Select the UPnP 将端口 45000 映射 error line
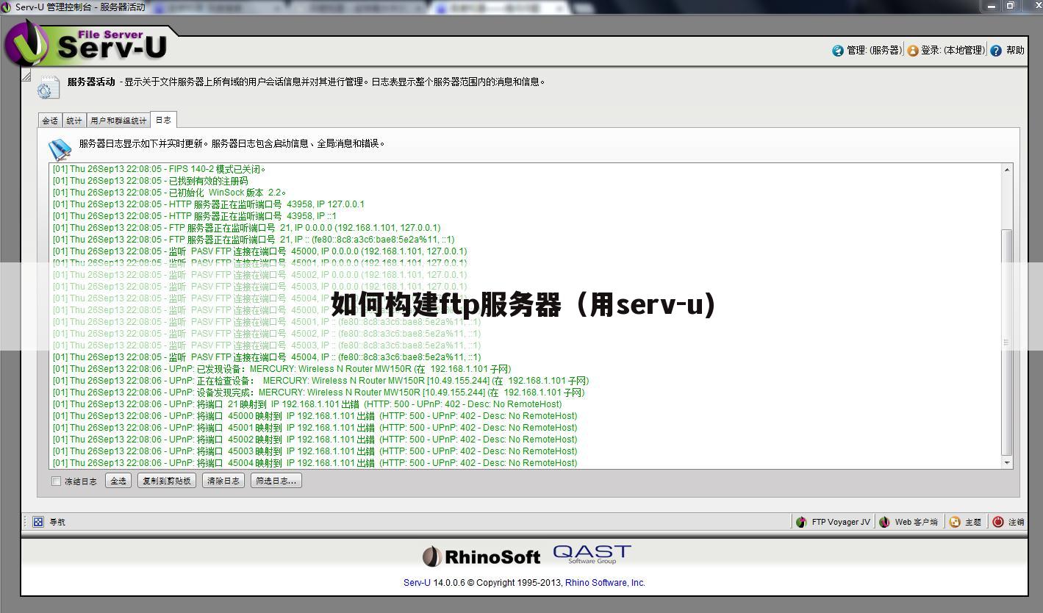Viewport: 1043px width, 613px height. [x=315, y=416]
